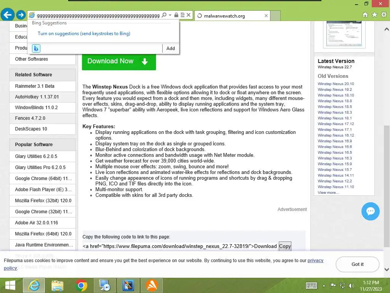Click the green Download Now button
This screenshot has width=390, height=293.
tap(119, 61)
